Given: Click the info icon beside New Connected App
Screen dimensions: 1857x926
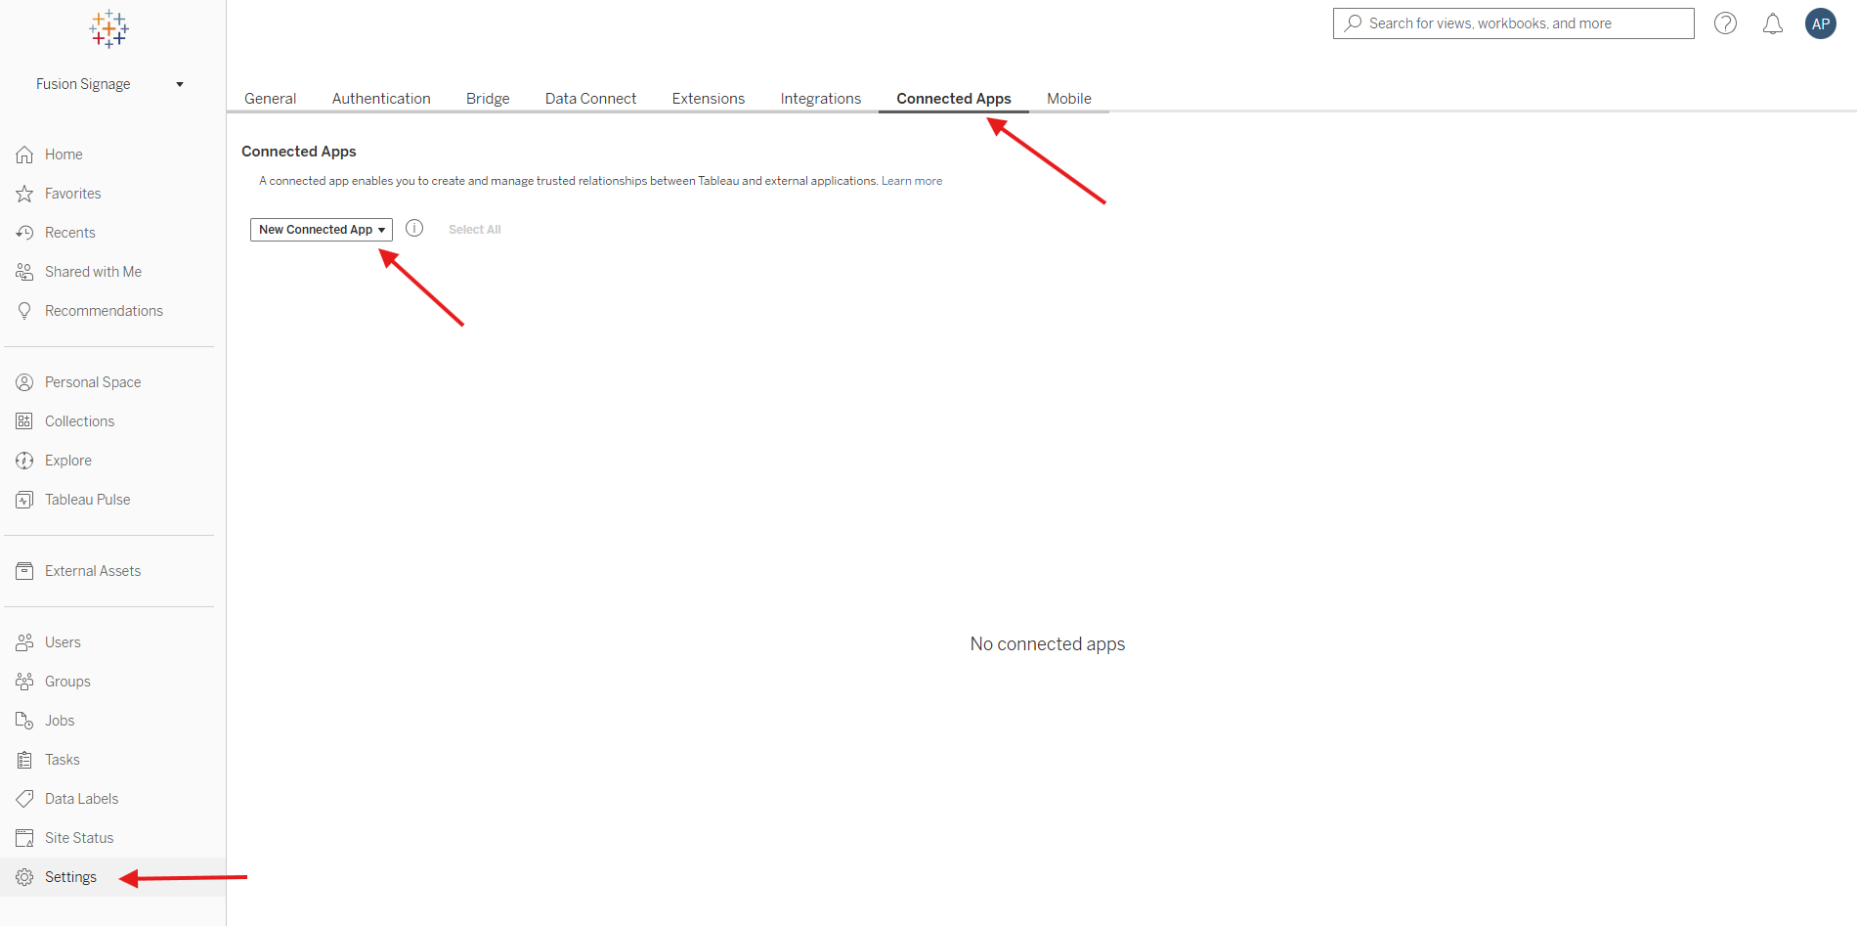Looking at the screenshot, I should pos(414,228).
